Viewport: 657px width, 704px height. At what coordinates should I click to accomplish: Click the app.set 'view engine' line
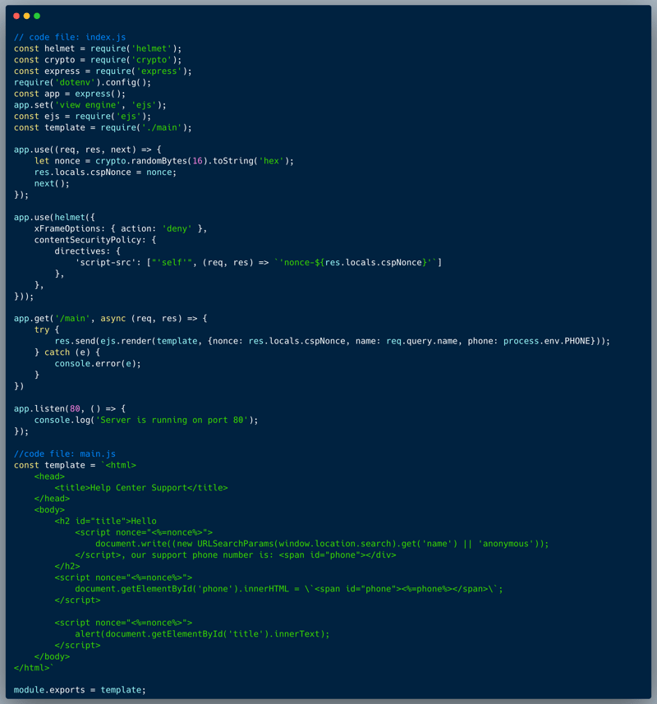(x=90, y=105)
